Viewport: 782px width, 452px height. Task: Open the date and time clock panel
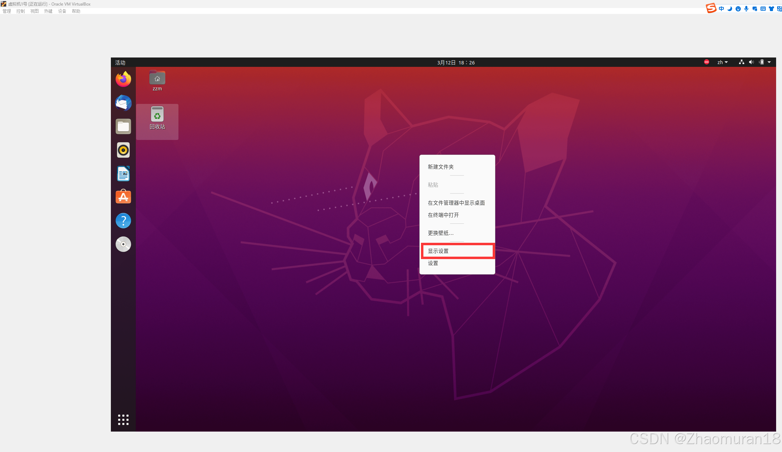[456, 63]
